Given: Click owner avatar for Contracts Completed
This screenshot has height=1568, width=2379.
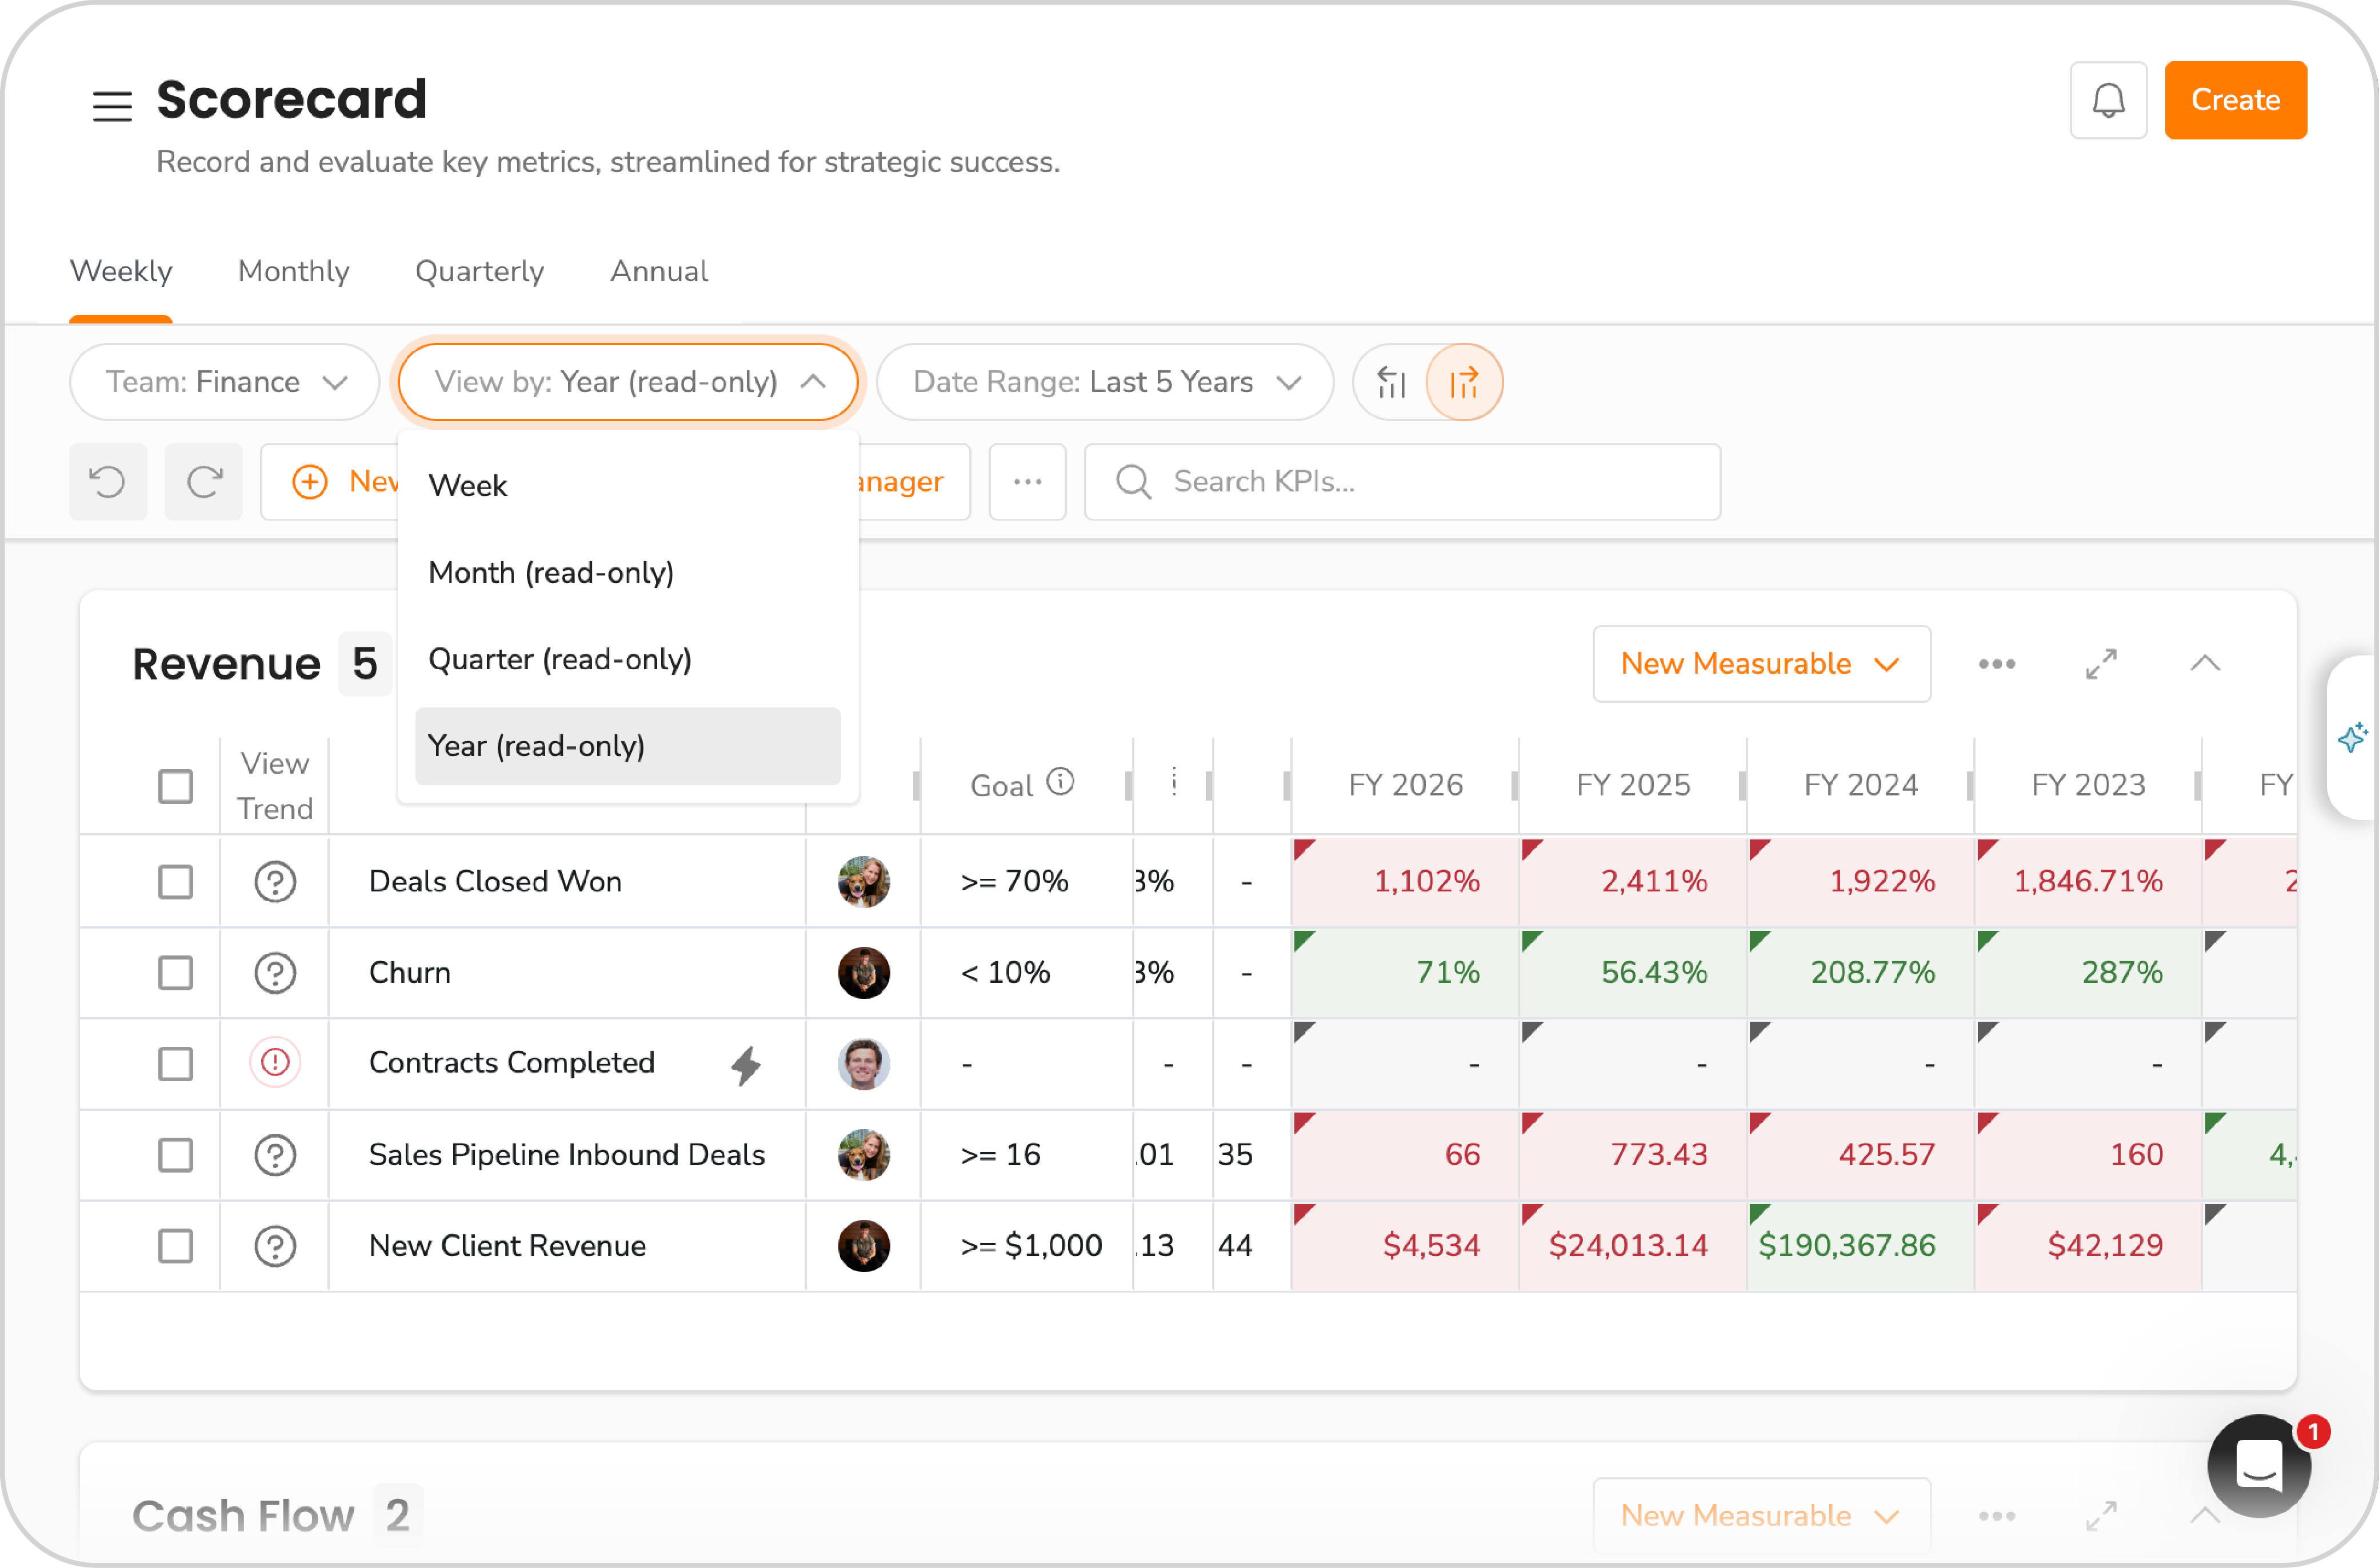Looking at the screenshot, I should [864, 1064].
